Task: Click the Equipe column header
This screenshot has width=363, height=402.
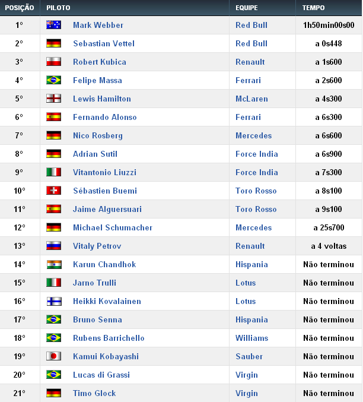Action: (x=246, y=8)
